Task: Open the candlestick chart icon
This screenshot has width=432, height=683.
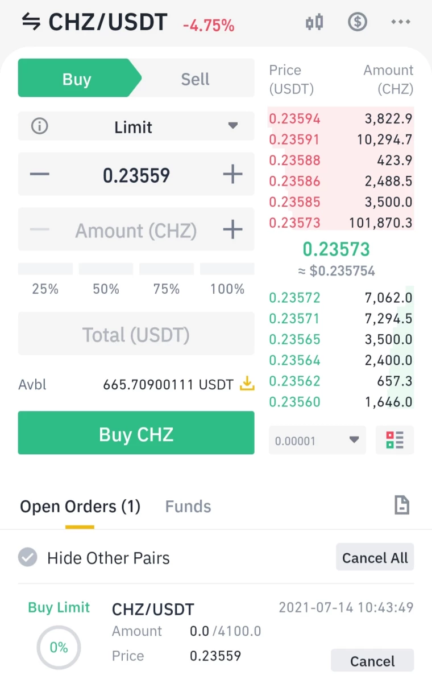Action: point(314,22)
